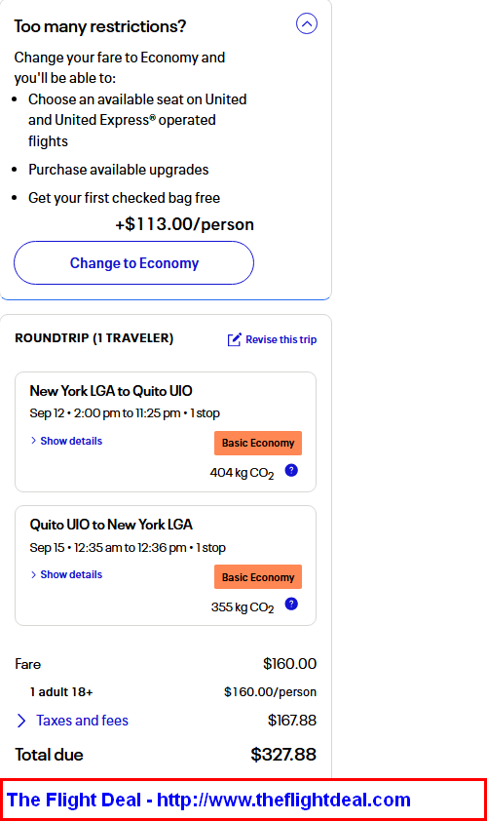Screen dimensions: 487x821
Task: Click the chevron arrow on the Sep 15 flight
Action: (33, 574)
